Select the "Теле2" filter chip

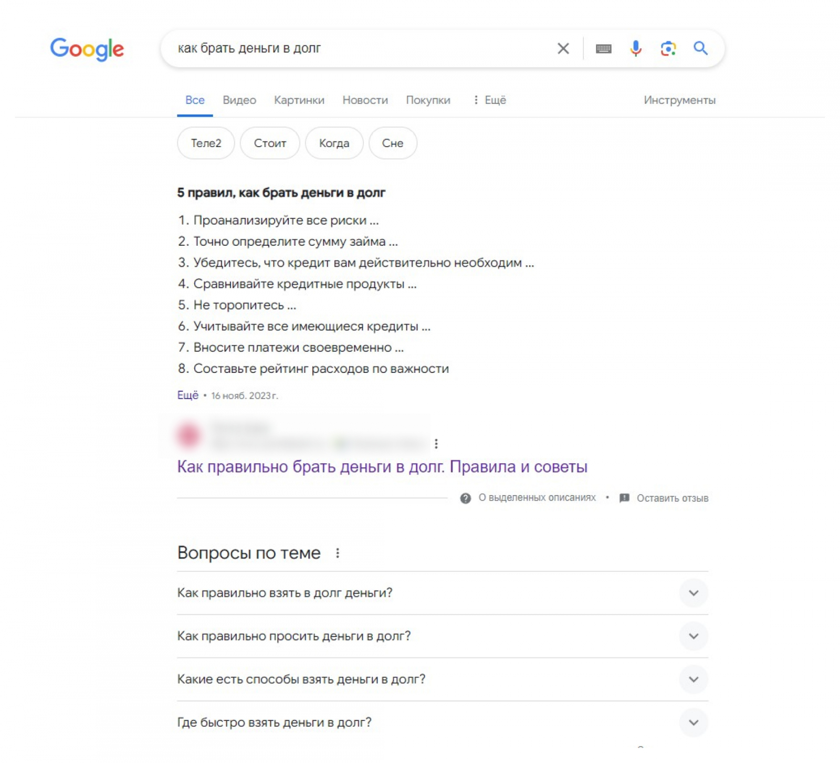(x=206, y=143)
